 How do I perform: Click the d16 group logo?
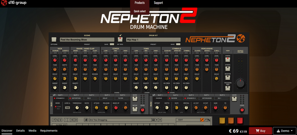point(14,3)
